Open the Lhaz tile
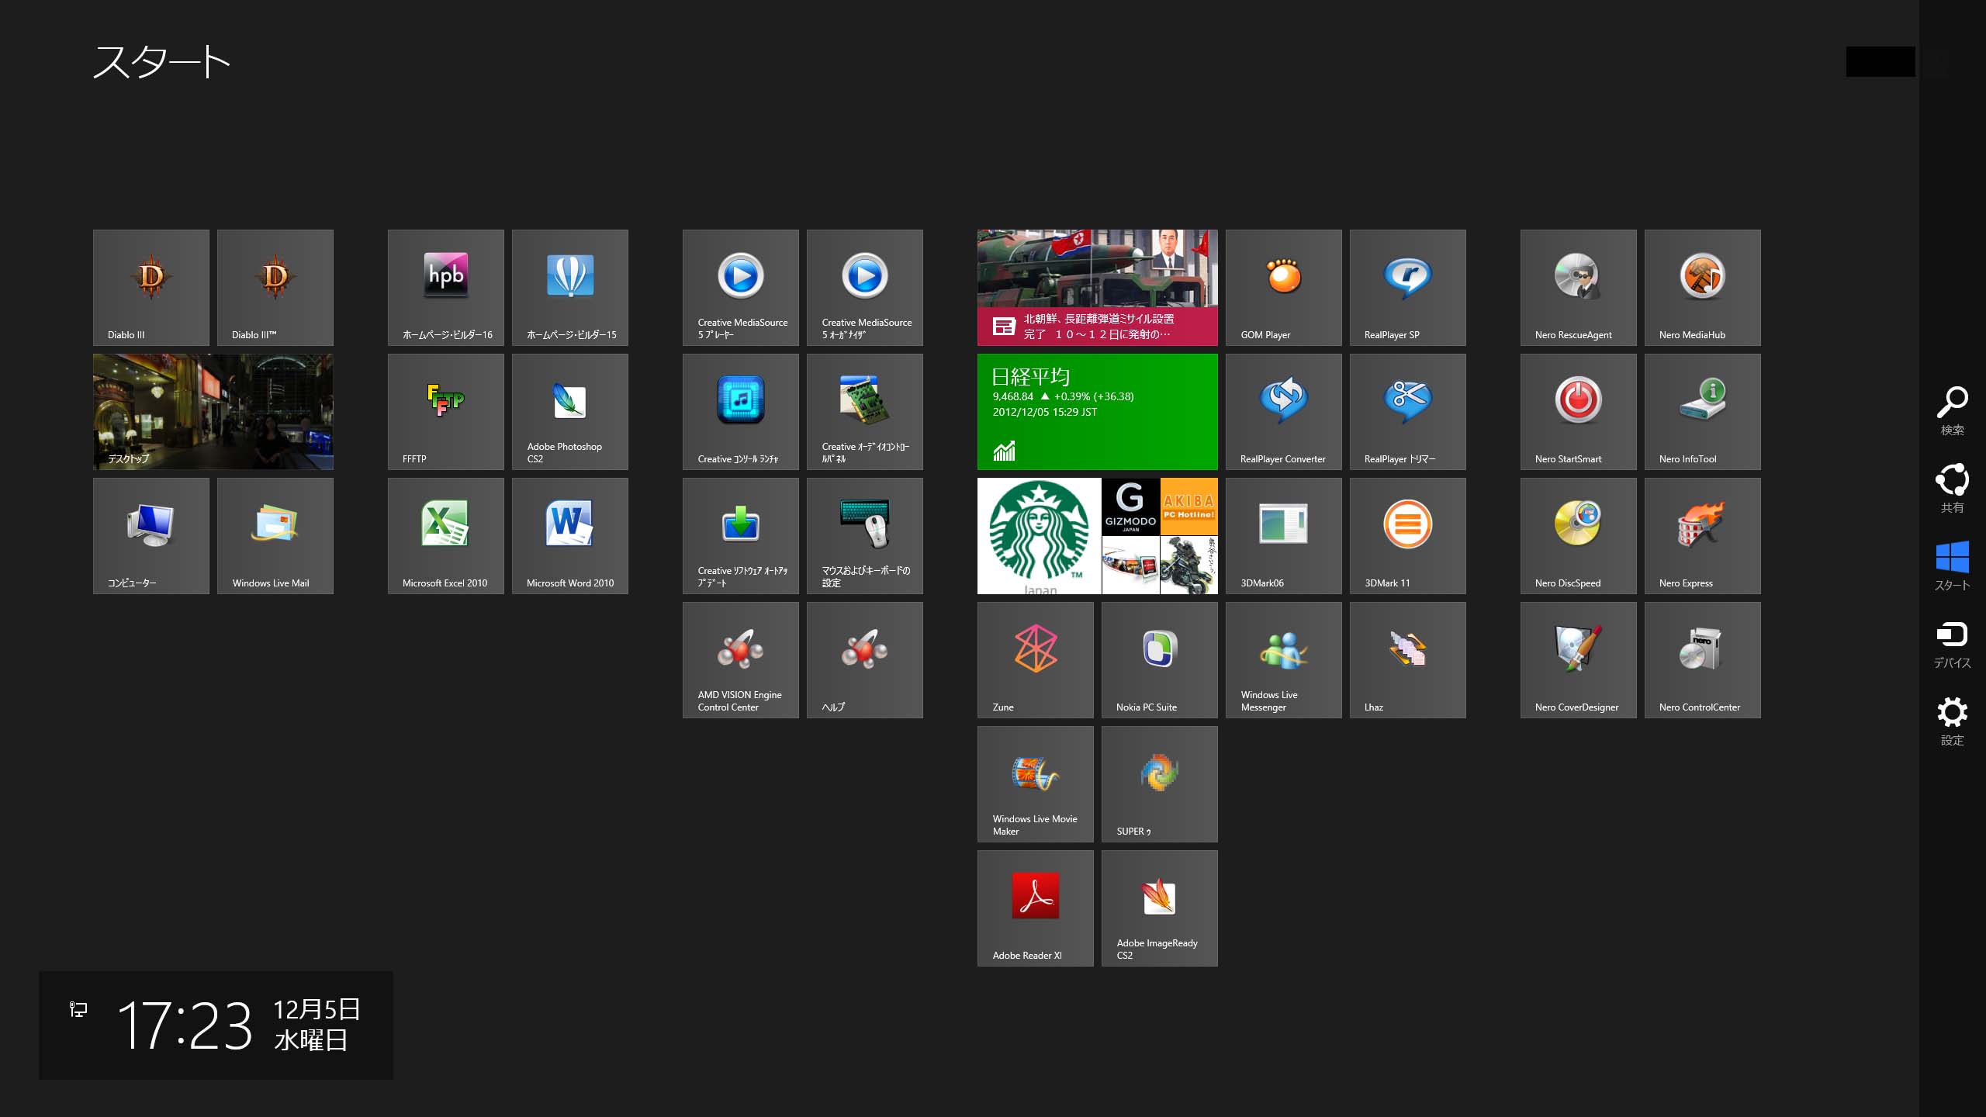Screen dimensions: 1986x1117 (1408, 660)
